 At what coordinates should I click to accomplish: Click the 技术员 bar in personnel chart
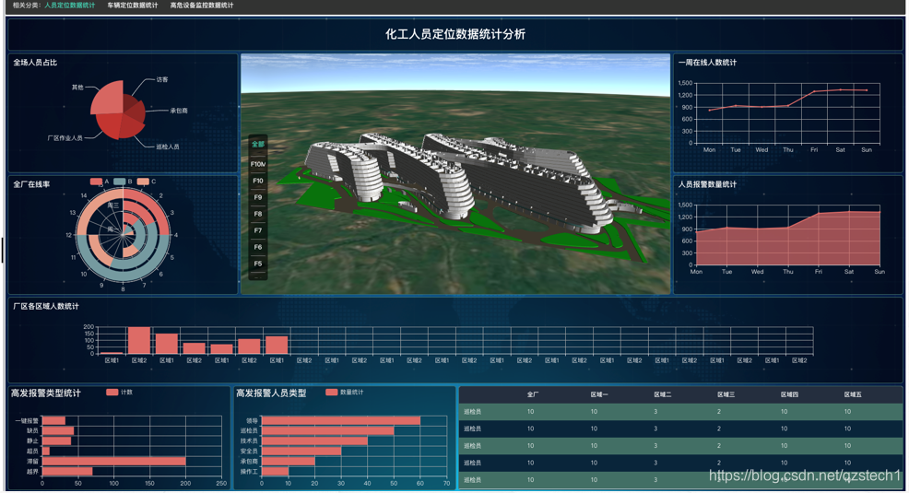click(314, 440)
